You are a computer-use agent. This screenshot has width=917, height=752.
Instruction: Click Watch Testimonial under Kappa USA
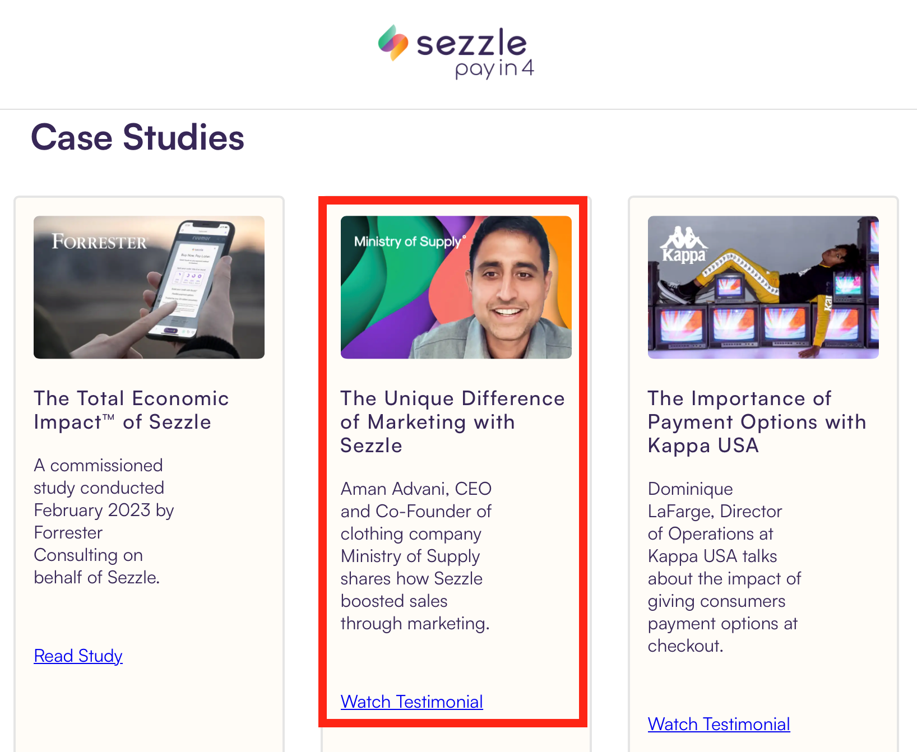[718, 724]
